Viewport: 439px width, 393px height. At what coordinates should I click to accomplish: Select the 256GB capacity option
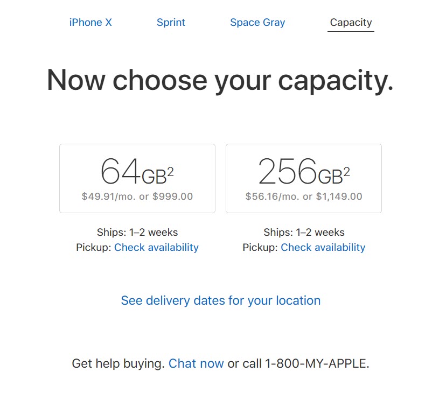303,178
